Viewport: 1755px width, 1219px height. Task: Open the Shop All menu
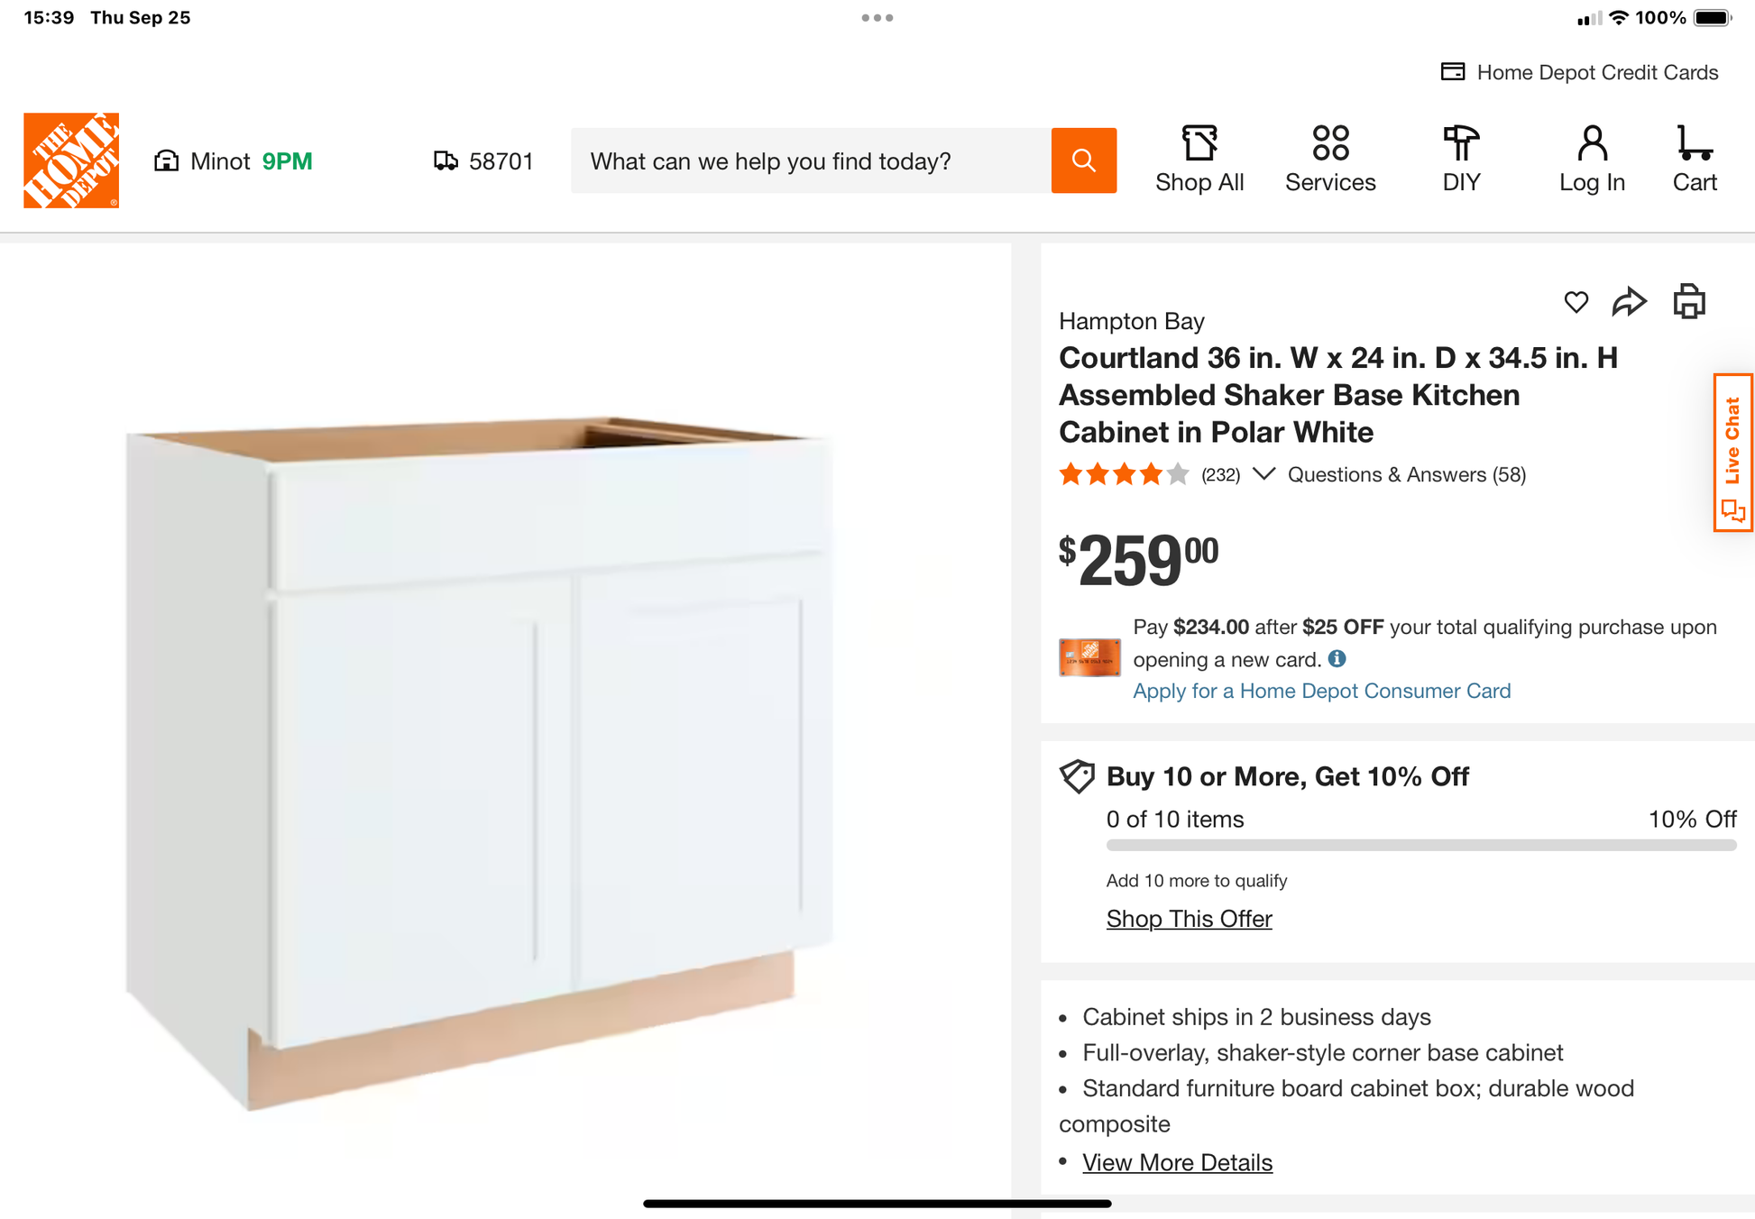[1199, 160]
